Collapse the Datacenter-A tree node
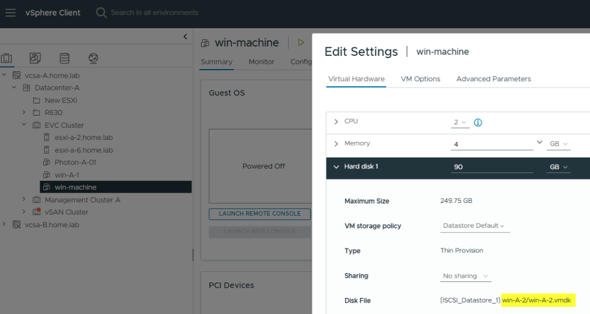 [x=14, y=87]
